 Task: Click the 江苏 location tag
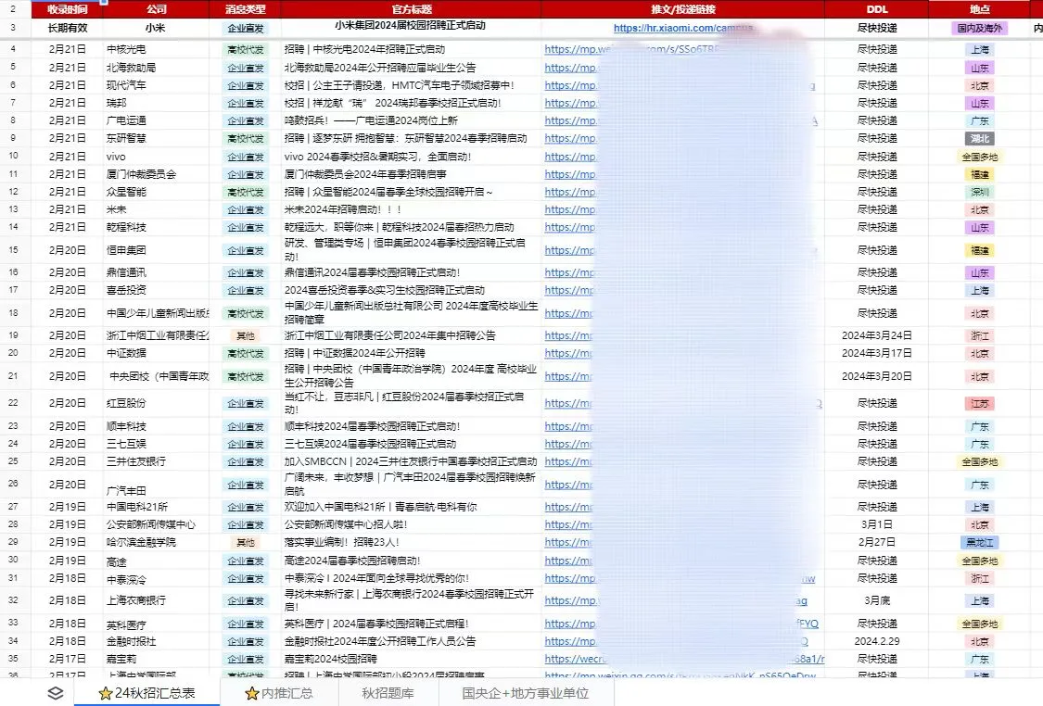tap(979, 404)
